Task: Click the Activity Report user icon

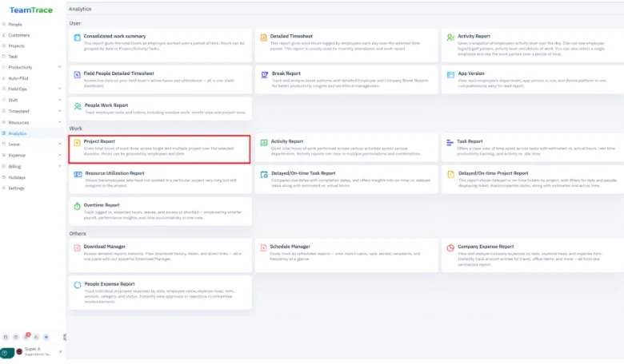Action: coord(450,38)
